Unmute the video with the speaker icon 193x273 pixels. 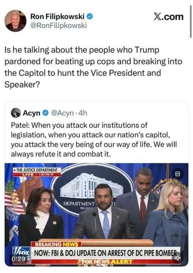177,258
